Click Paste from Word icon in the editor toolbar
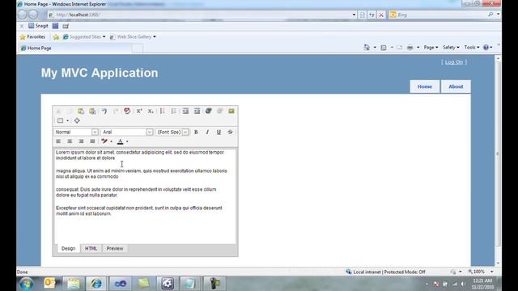Image resolution: width=518 pixels, height=291 pixels. click(92, 112)
